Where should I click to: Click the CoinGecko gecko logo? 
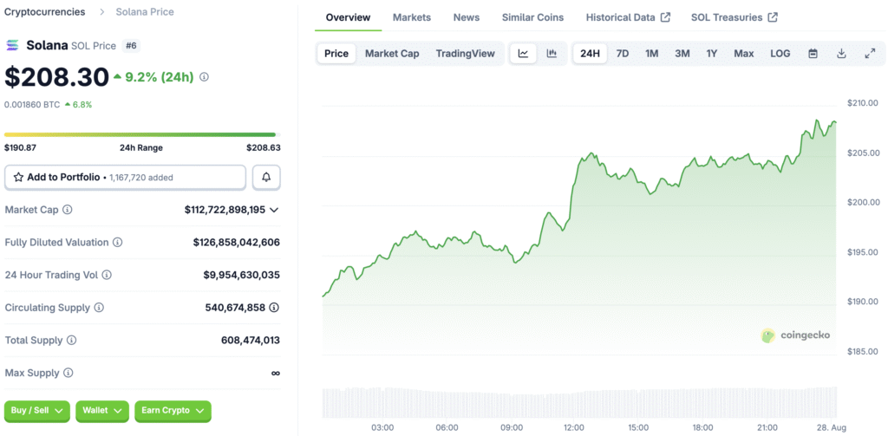[x=768, y=335]
